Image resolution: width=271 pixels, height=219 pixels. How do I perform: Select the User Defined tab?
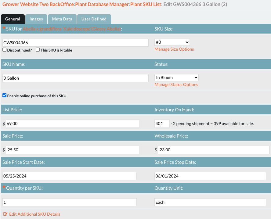(x=94, y=19)
